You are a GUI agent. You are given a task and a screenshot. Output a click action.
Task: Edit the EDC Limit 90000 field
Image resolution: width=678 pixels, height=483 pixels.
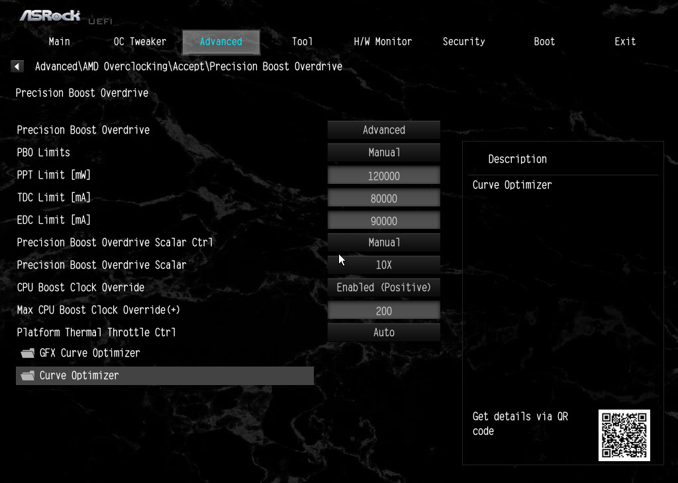point(383,221)
